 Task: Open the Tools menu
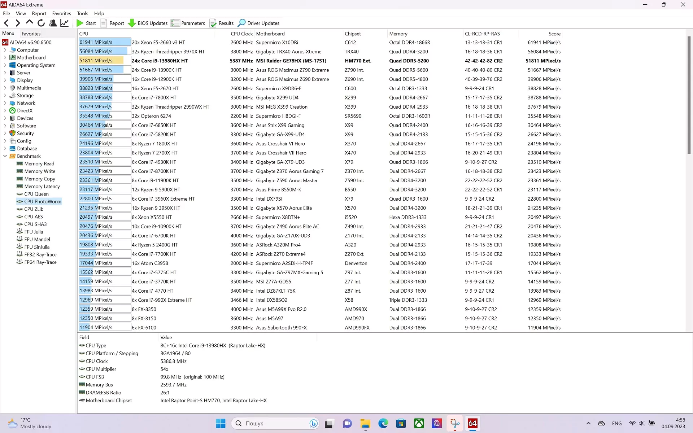82,13
